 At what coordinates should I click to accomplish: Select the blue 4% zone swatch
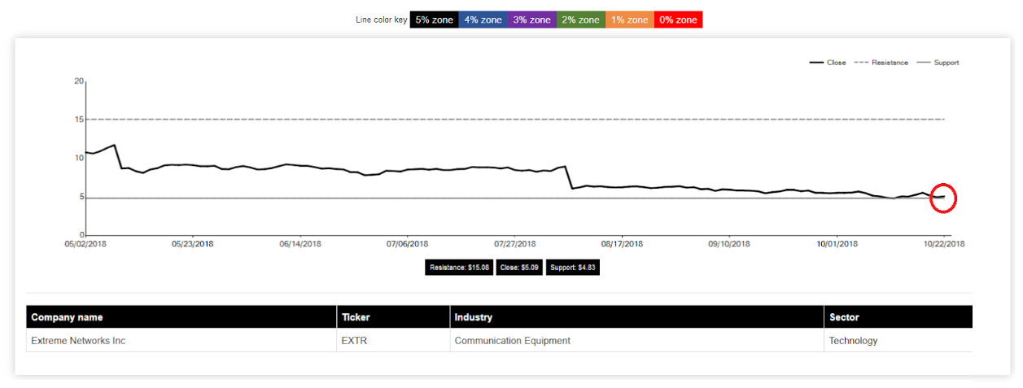point(483,20)
